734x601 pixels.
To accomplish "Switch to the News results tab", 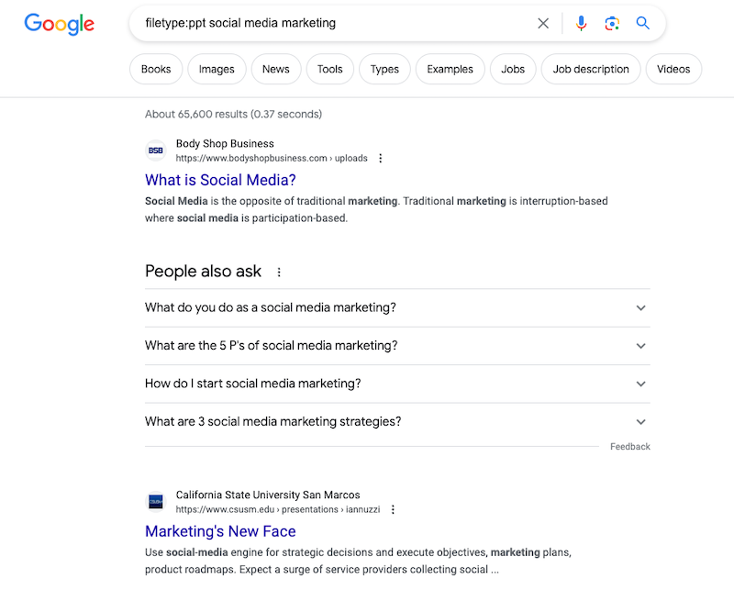I will (276, 69).
